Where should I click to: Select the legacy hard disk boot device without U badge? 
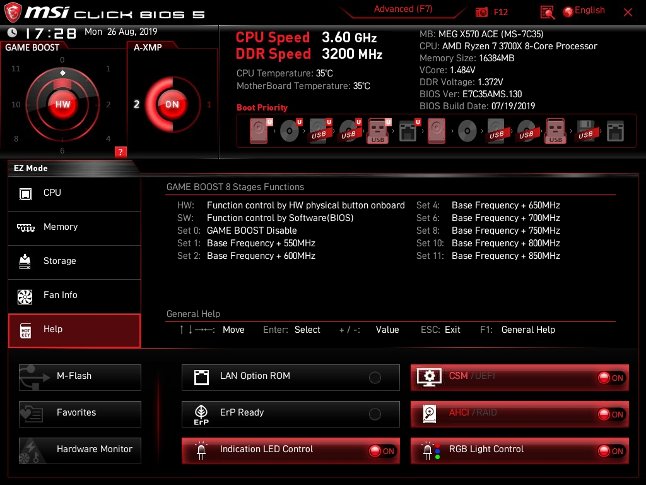437,131
